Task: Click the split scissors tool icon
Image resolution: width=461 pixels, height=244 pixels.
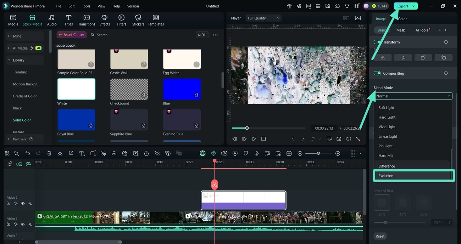Action: (60, 153)
